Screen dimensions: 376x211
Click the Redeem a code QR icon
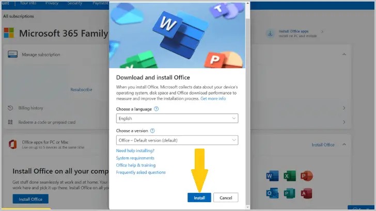point(10,122)
